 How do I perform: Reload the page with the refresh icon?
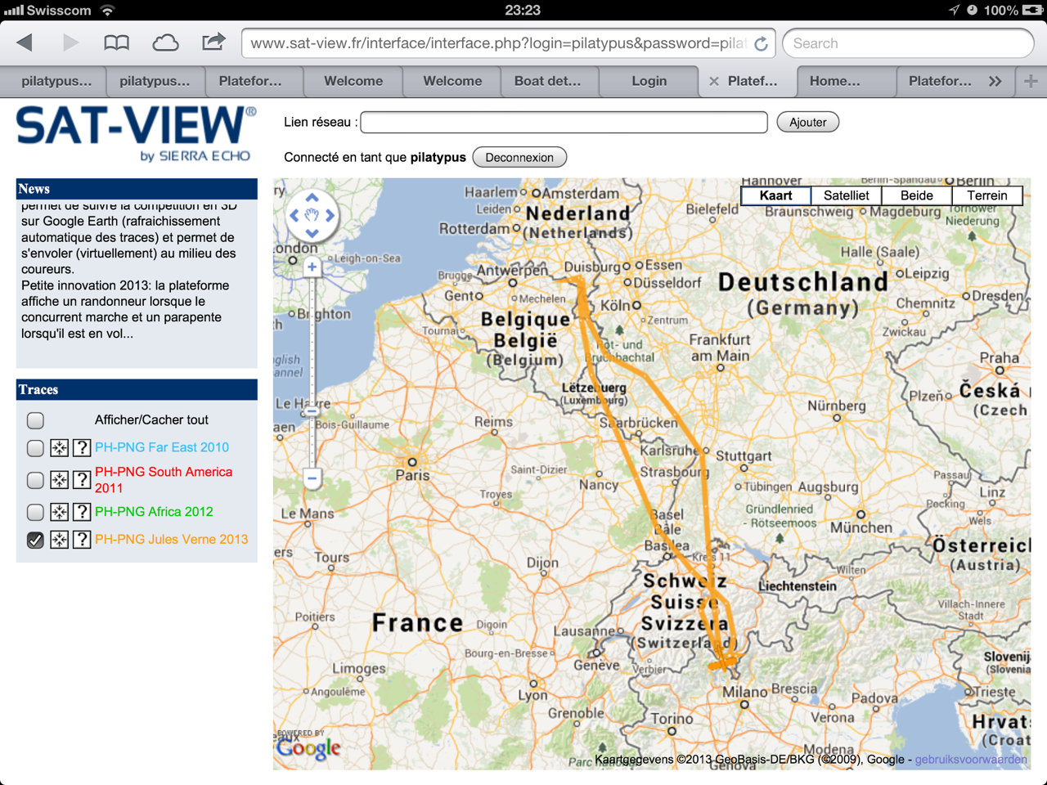[761, 43]
